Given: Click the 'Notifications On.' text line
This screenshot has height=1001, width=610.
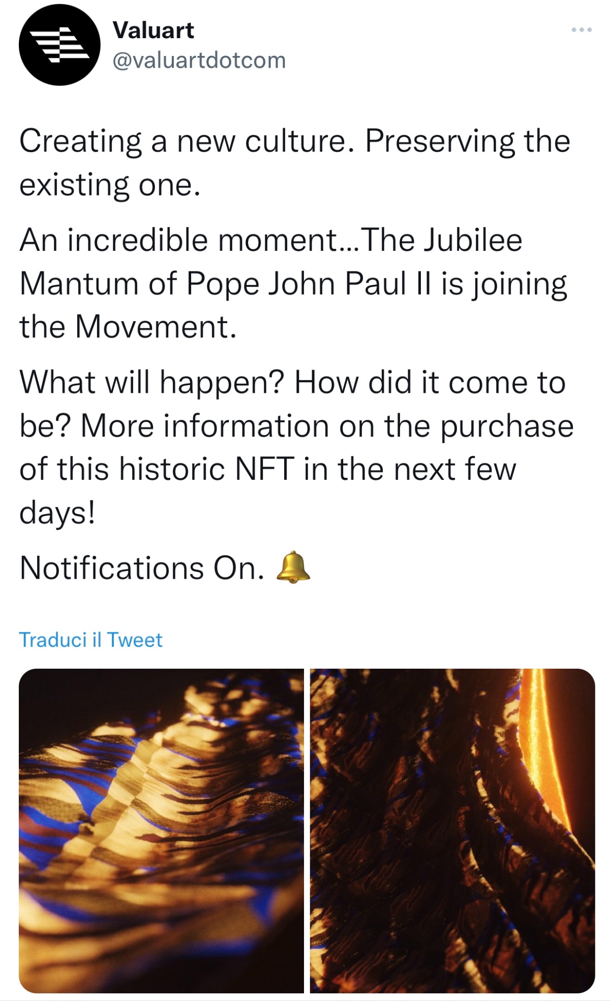Looking at the screenshot, I should (x=142, y=568).
